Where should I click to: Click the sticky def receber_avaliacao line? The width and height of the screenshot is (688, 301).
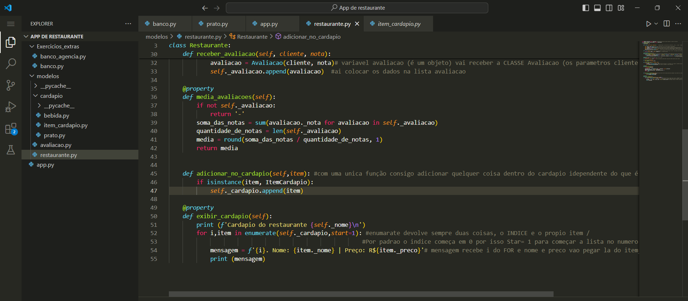click(257, 54)
